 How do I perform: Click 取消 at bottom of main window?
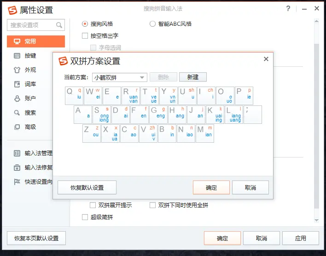262,238
